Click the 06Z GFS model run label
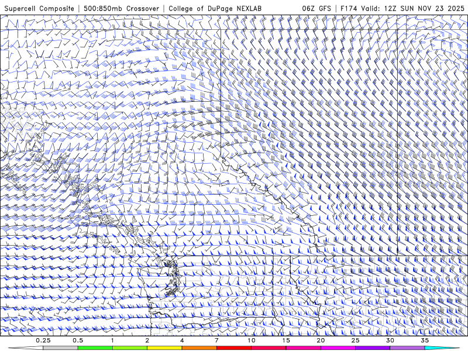 (x=316, y=8)
